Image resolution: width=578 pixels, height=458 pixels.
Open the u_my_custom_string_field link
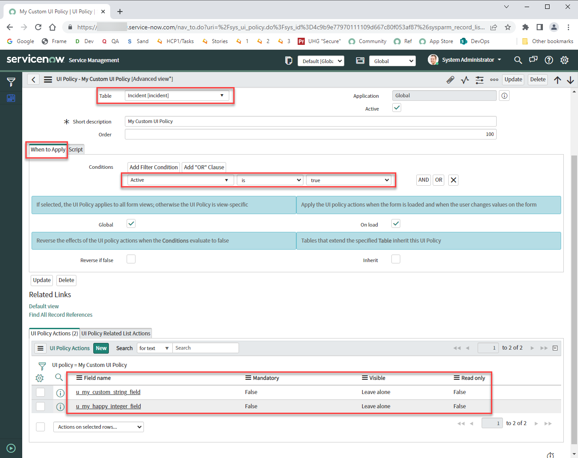coord(108,392)
